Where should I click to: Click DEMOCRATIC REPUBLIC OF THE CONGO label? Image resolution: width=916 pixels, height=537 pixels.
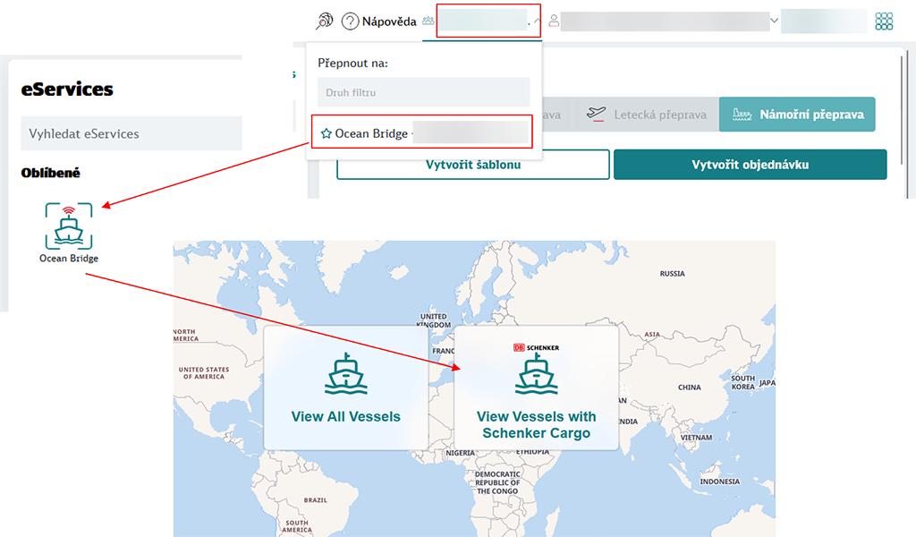(x=497, y=482)
